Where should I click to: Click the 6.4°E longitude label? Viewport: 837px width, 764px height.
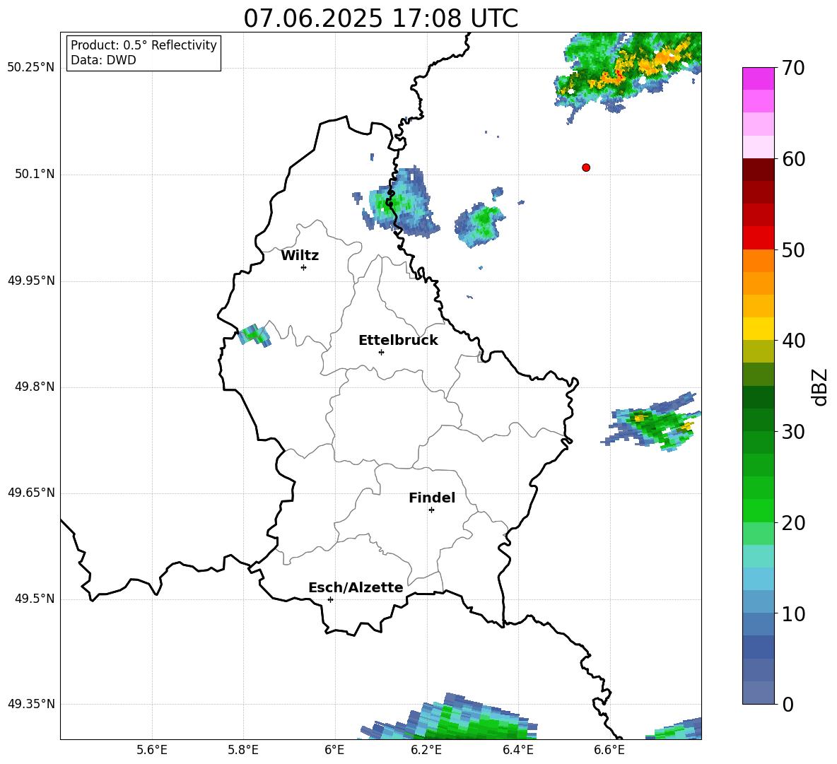click(x=517, y=750)
